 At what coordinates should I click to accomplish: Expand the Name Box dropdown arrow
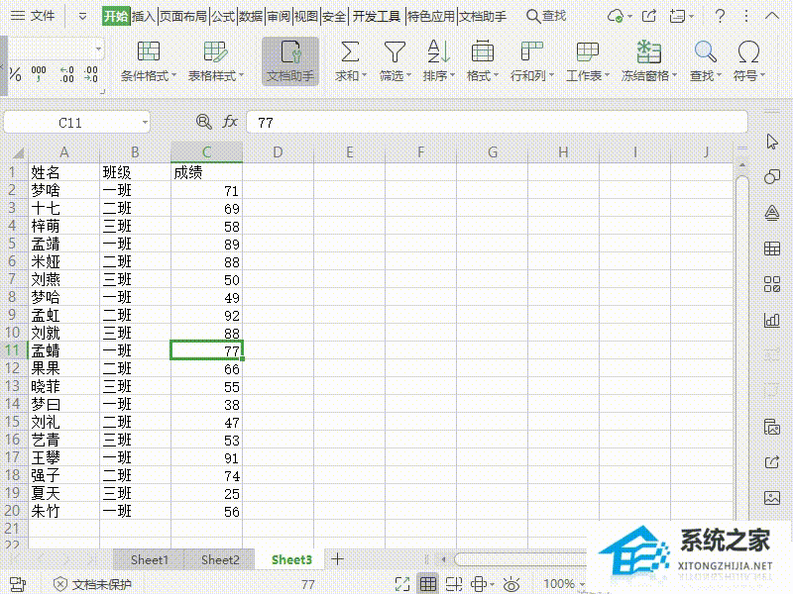(x=145, y=122)
